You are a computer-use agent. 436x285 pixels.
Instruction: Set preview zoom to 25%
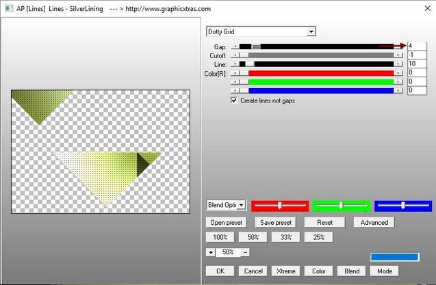pos(318,237)
